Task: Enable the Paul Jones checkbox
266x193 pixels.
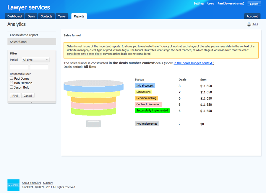Action: 12,78
